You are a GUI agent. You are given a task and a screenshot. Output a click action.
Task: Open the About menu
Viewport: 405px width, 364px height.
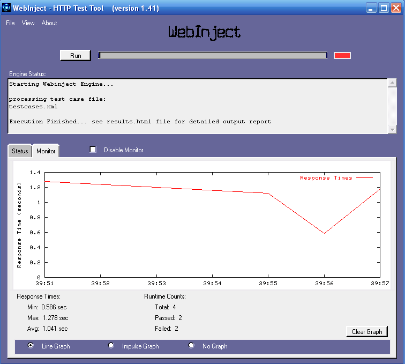point(49,23)
